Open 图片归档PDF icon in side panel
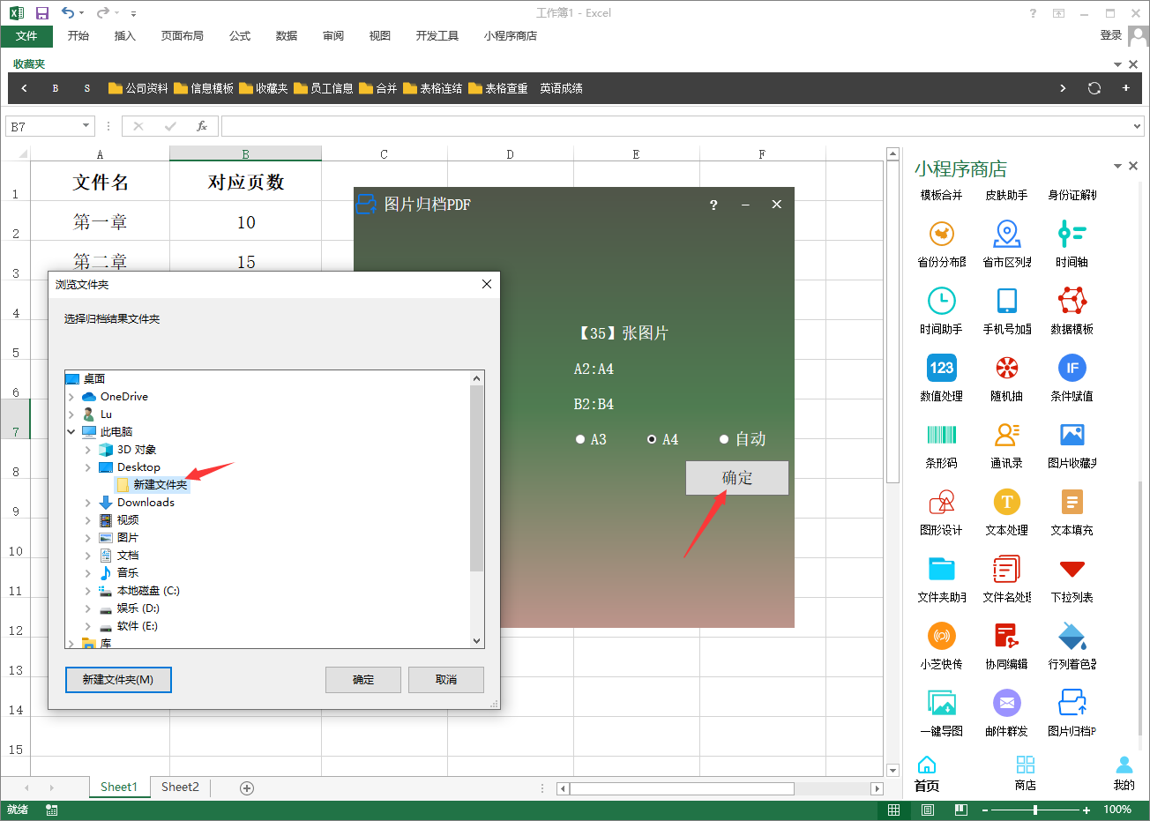This screenshot has height=821, width=1150. point(1072,703)
